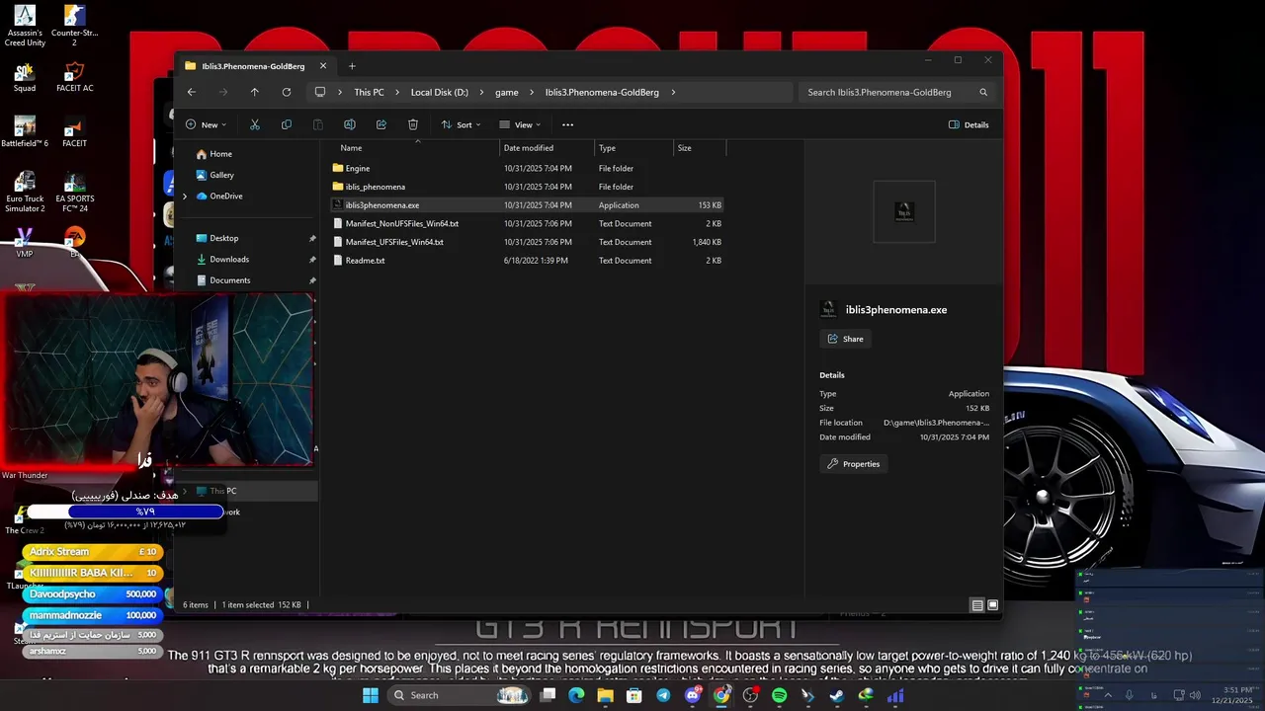Open VMP desktop shortcut

tap(24, 242)
